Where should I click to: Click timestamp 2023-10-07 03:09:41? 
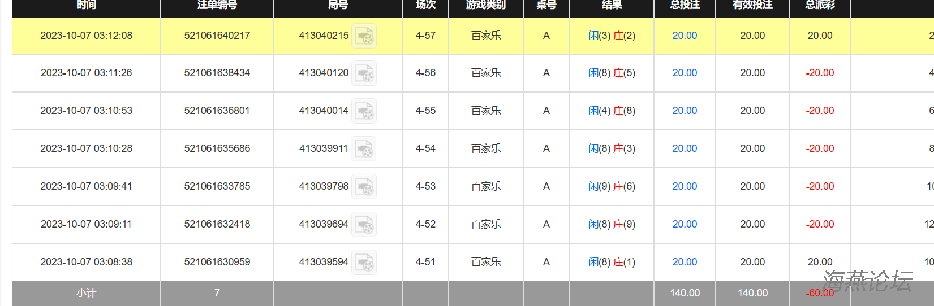pyautogui.click(x=87, y=186)
